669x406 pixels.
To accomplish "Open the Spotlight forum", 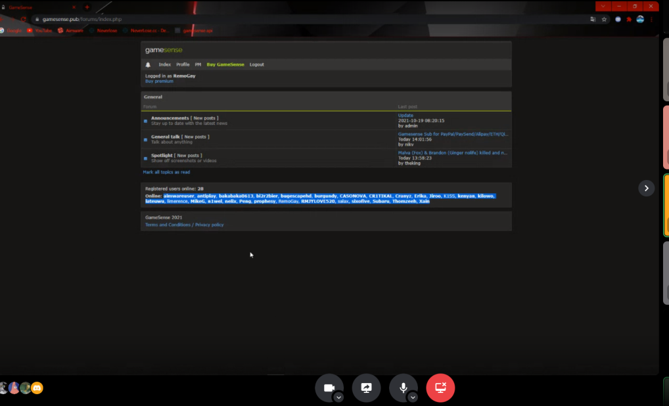I will click(x=162, y=155).
